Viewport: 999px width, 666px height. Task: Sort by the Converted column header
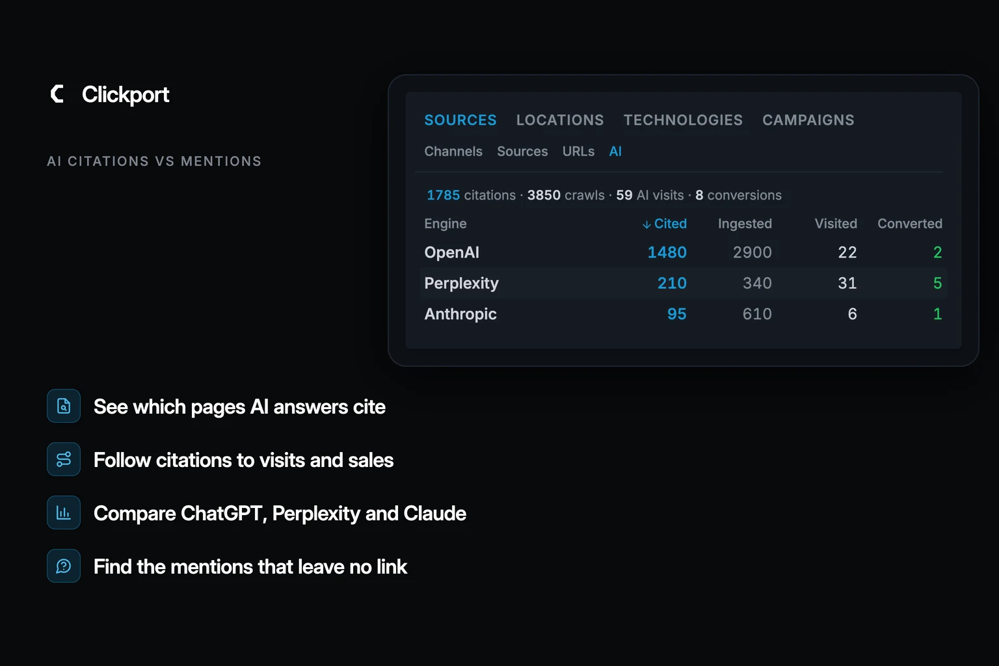pos(910,224)
